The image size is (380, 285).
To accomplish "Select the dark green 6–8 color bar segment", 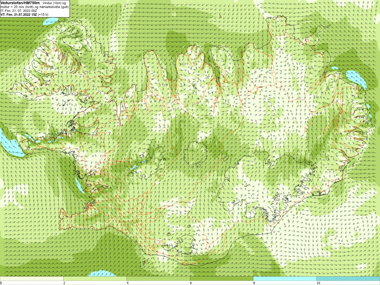I will pos(221,279).
